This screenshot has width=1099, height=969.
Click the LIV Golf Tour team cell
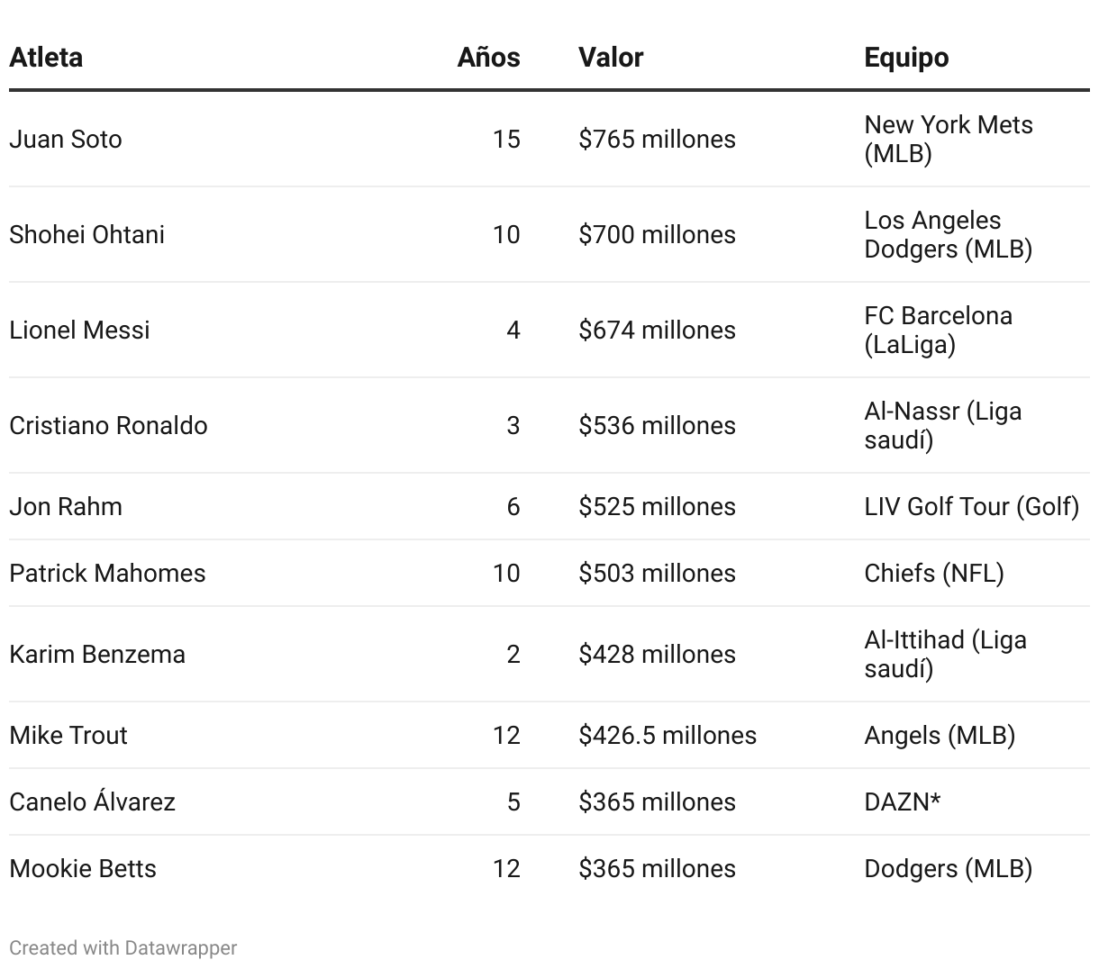[x=971, y=506]
